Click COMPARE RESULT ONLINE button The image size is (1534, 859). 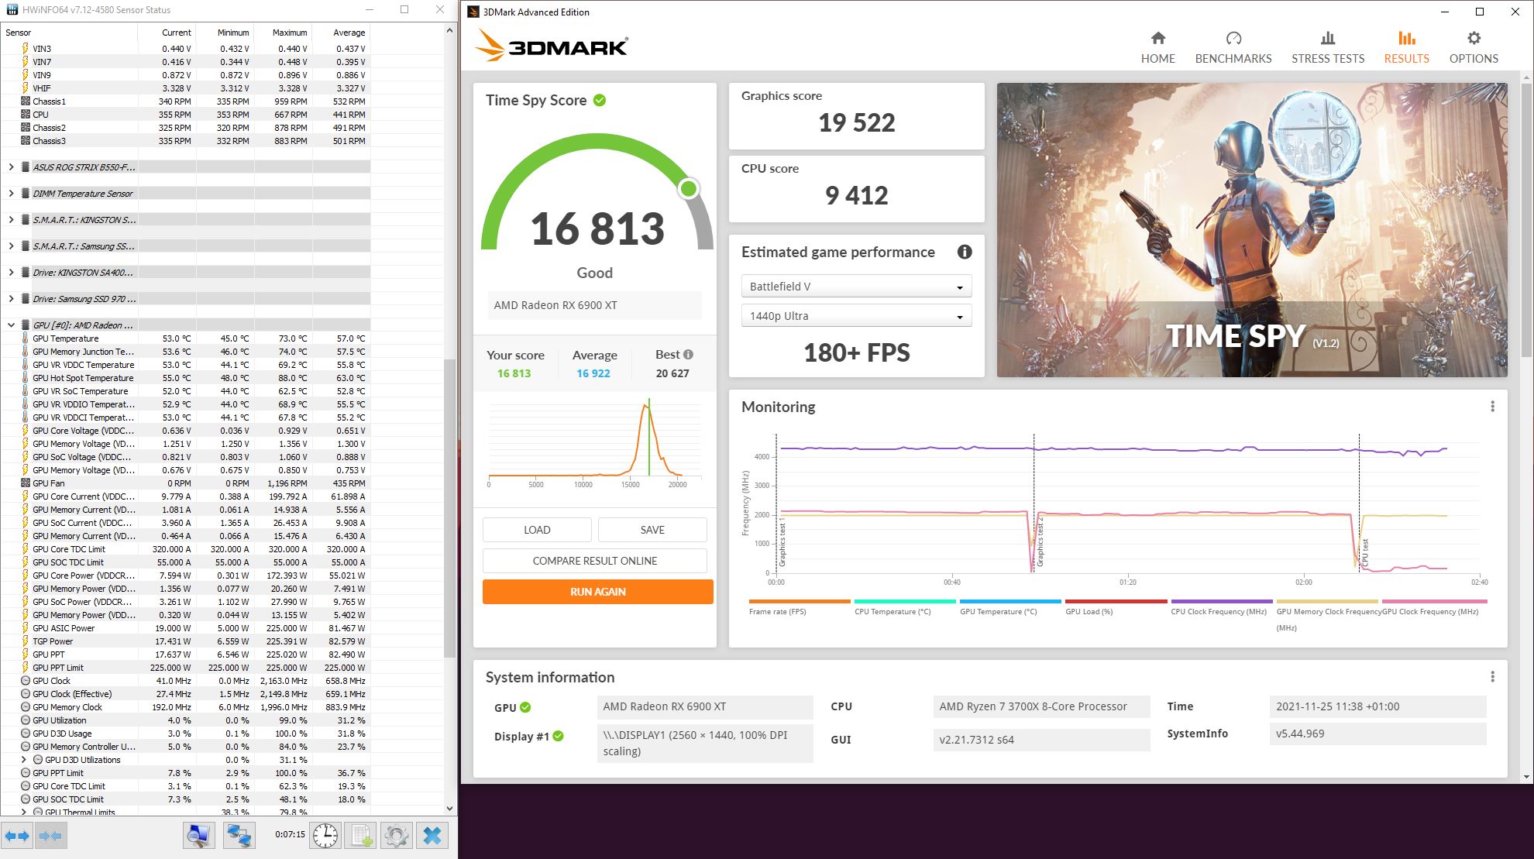tap(594, 561)
